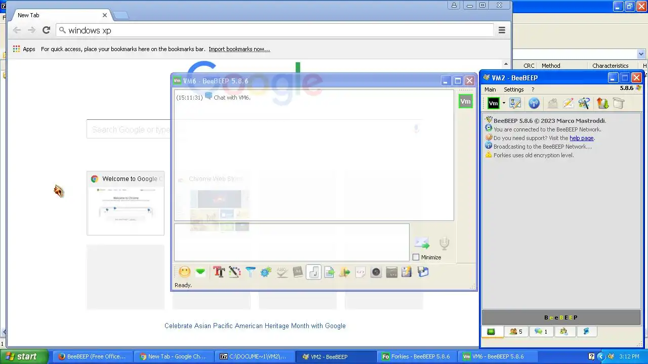Image resolution: width=648 pixels, height=364 pixels.
Task: Click the write message envelope pencil icon
Action: [568, 103]
